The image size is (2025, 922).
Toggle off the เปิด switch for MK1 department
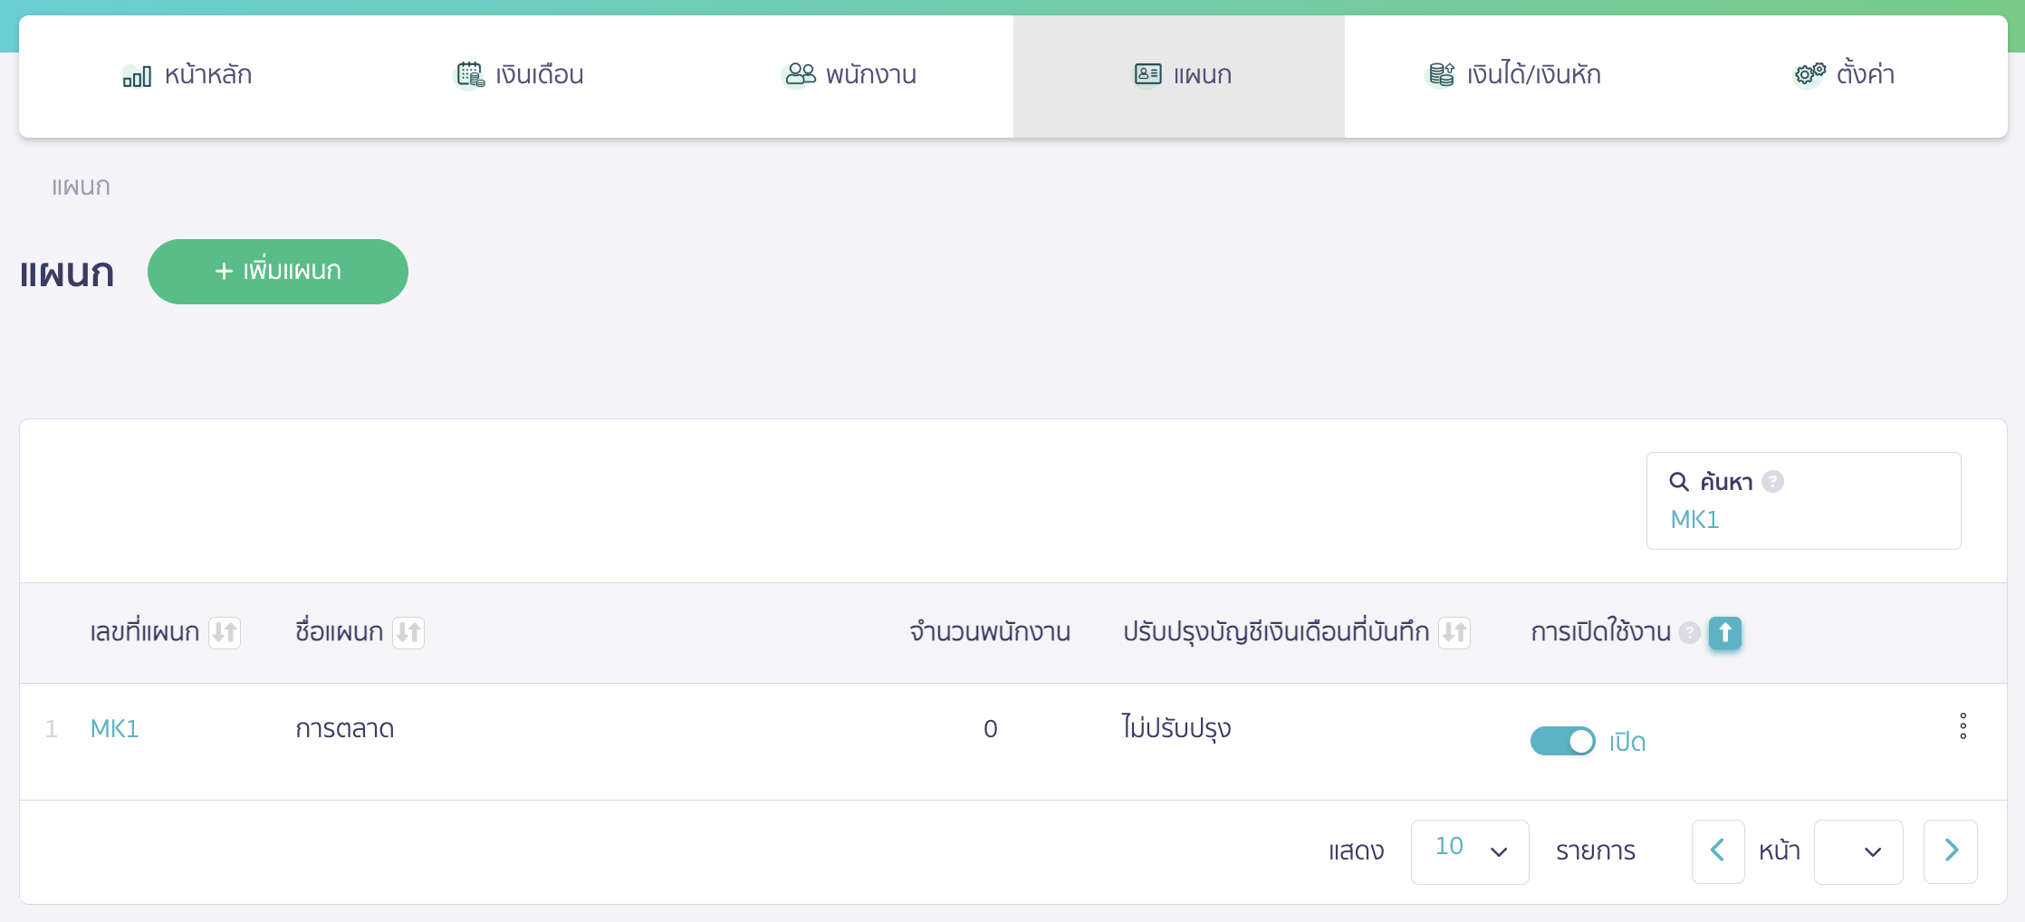[x=1562, y=741]
